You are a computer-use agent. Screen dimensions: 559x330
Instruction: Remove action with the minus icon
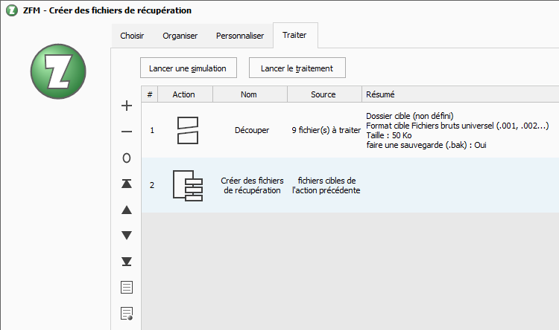127,132
